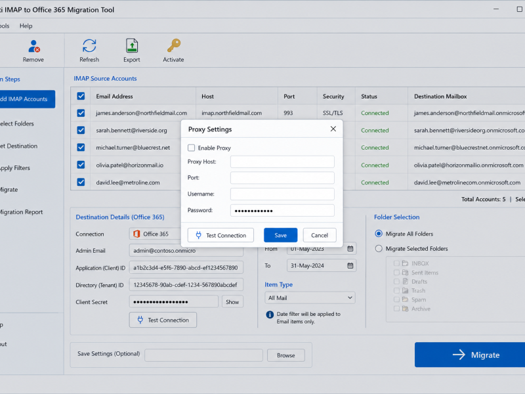Go to Migrate step in sidebar
This screenshot has height=394, width=525.
click(9, 190)
